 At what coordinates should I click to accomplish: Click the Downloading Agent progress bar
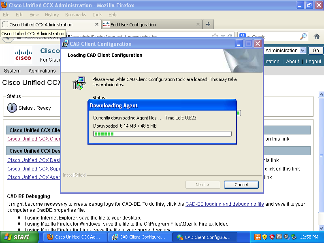pos(162,134)
